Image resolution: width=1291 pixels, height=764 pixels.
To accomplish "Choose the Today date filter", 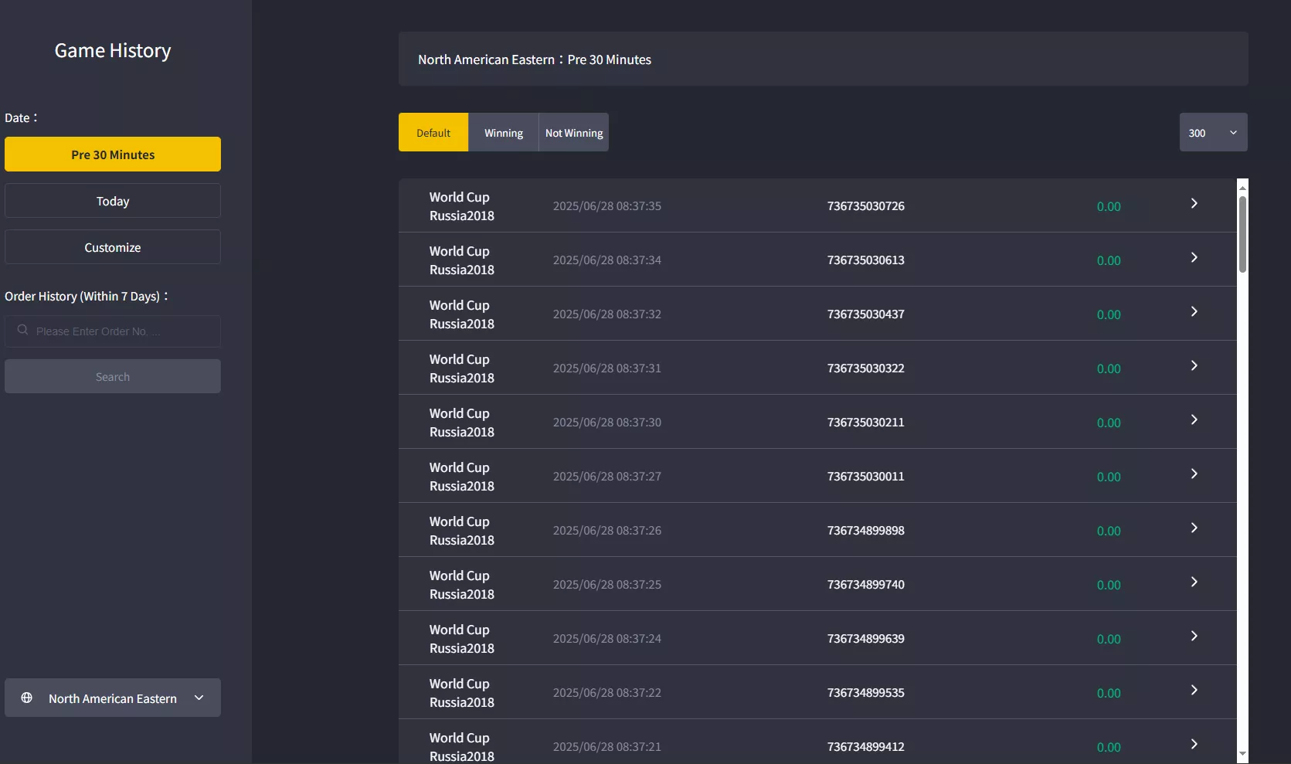I will coord(113,201).
